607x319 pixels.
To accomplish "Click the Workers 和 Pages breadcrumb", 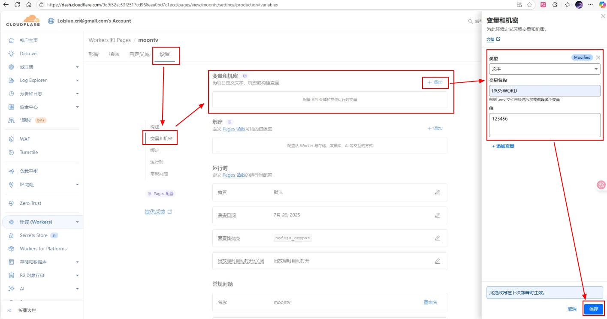I will pos(109,40).
